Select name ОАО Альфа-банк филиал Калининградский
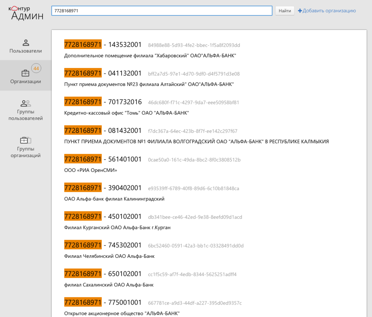This screenshot has height=317, width=372. [114, 199]
